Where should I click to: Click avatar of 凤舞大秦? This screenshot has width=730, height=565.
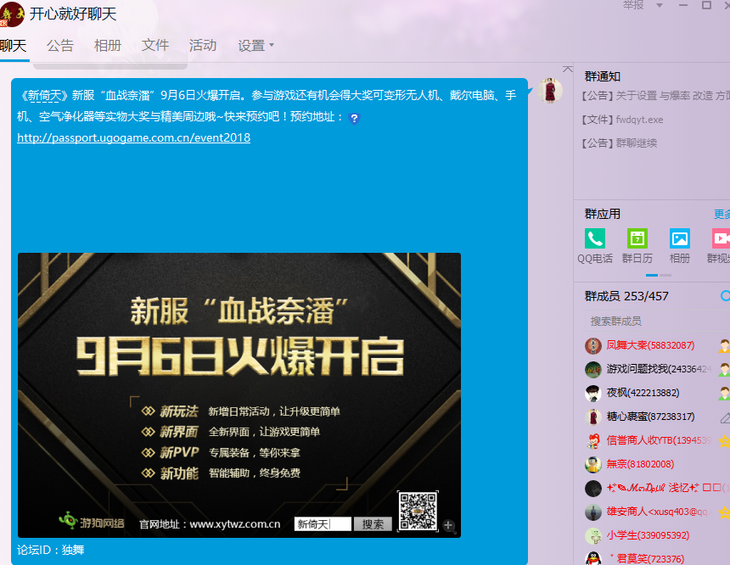click(593, 346)
